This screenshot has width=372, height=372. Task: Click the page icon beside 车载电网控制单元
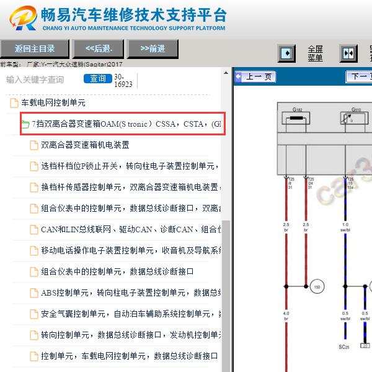coord(14,103)
